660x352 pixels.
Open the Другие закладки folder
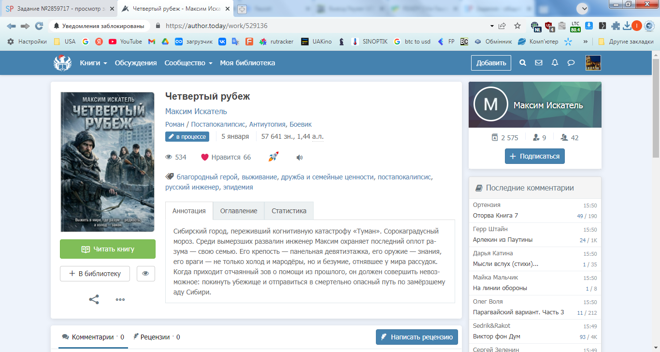point(626,42)
